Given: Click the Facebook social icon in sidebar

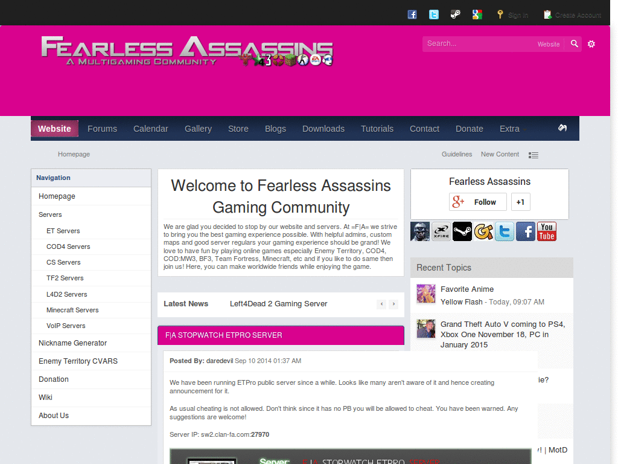Looking at the screenshot, I should coord(526,231).
